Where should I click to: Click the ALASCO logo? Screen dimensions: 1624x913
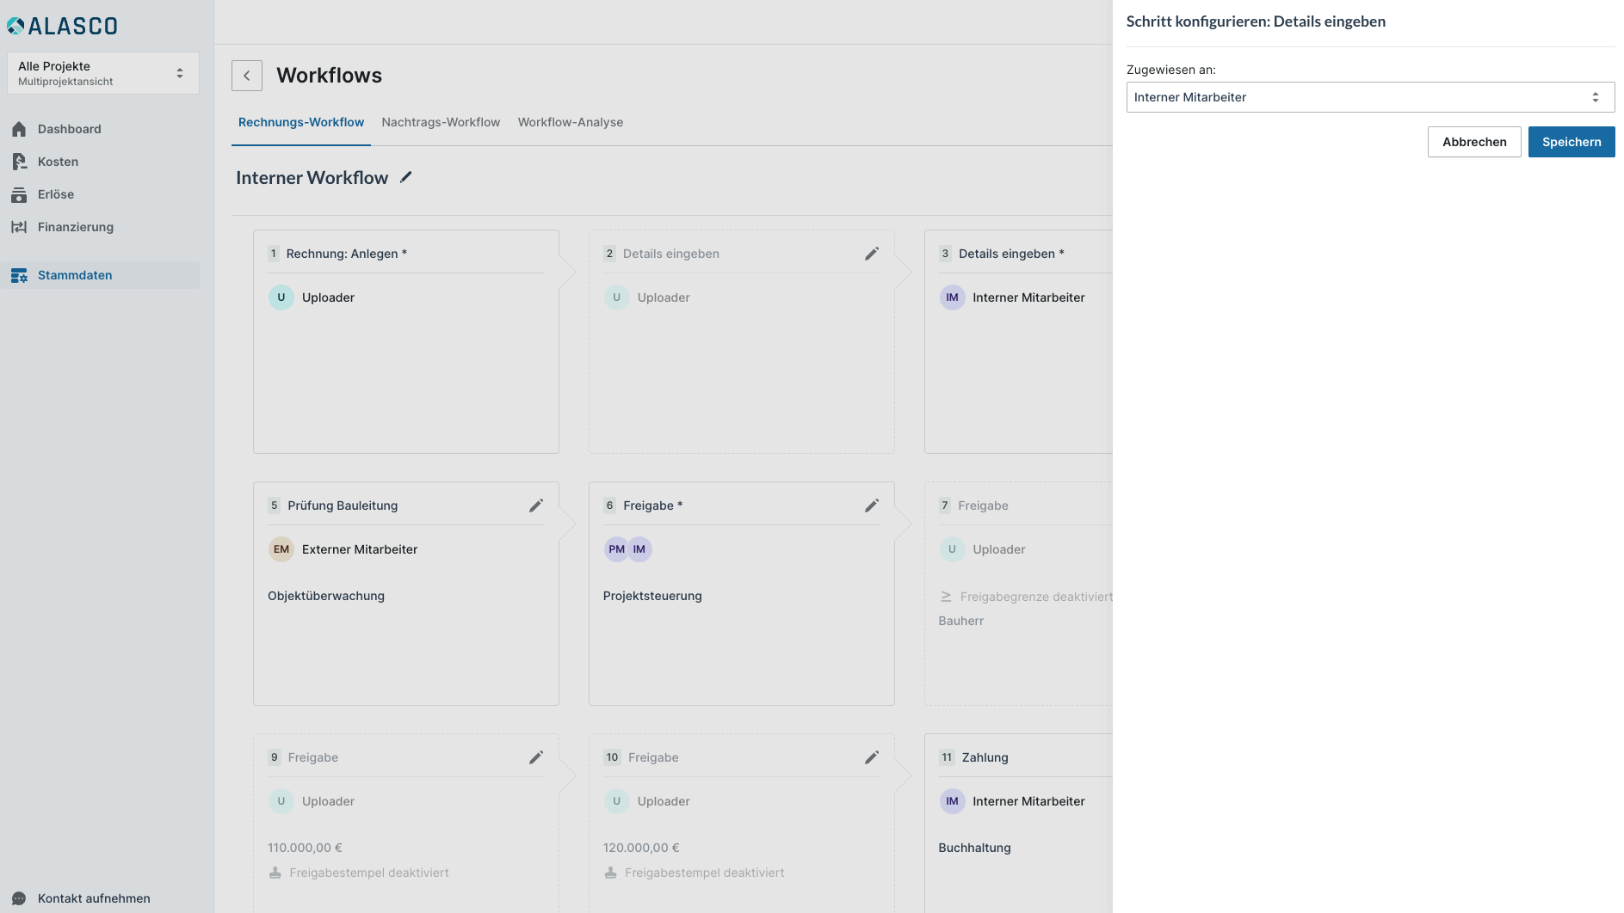(63, 26)
